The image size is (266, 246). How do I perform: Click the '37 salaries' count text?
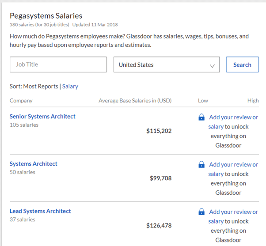23,220
